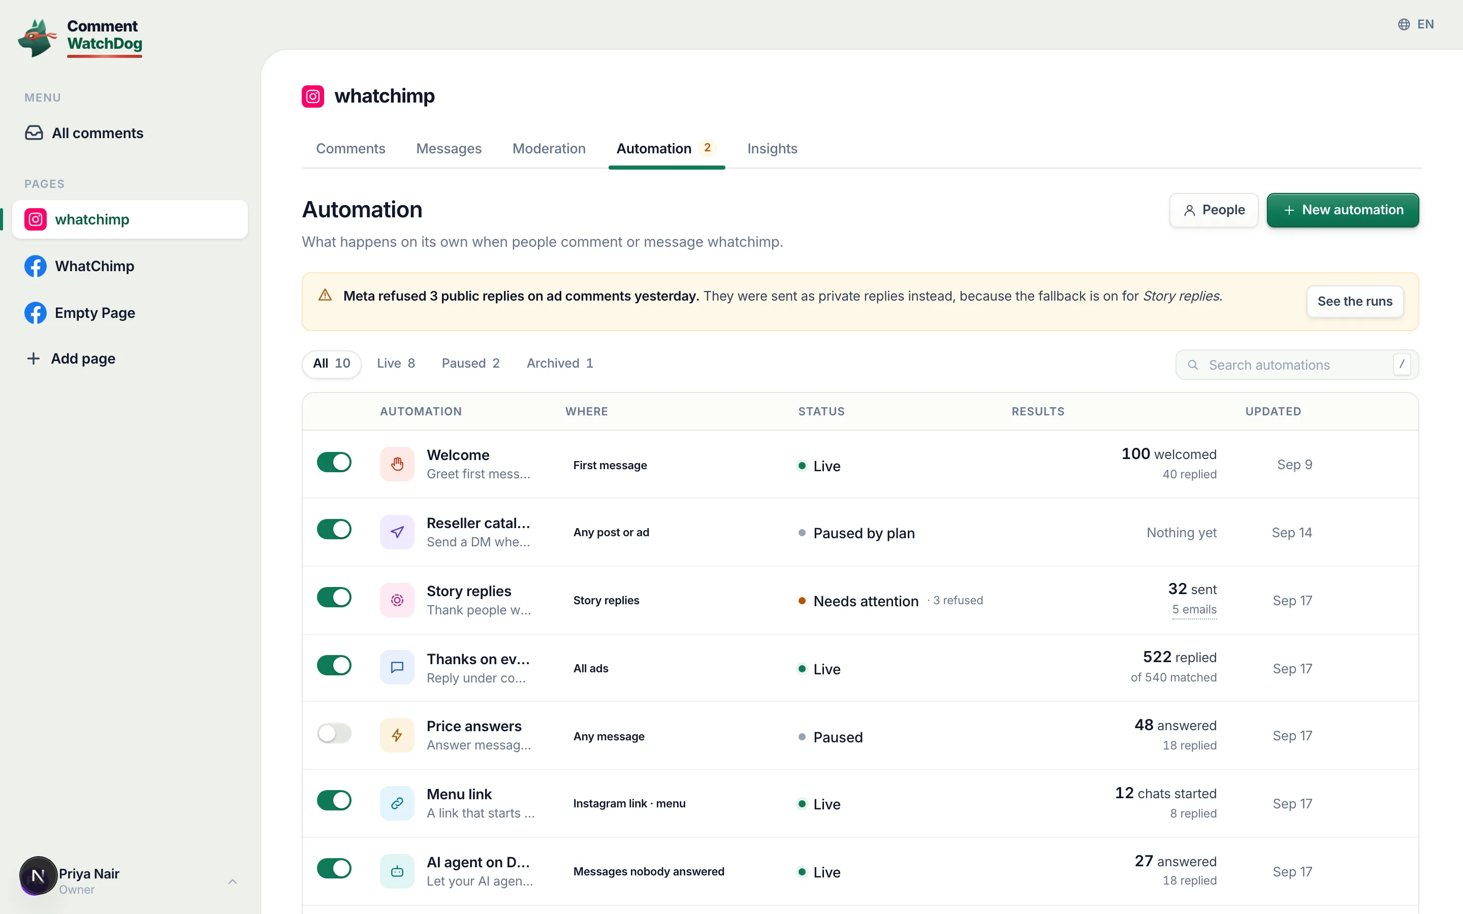
Task: Click the People button
Action: (1213, 210)
